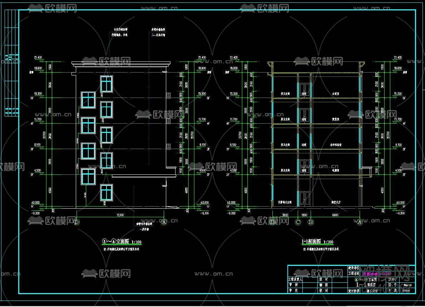Click the 设计阶段 cell in title block

[354, 291]
